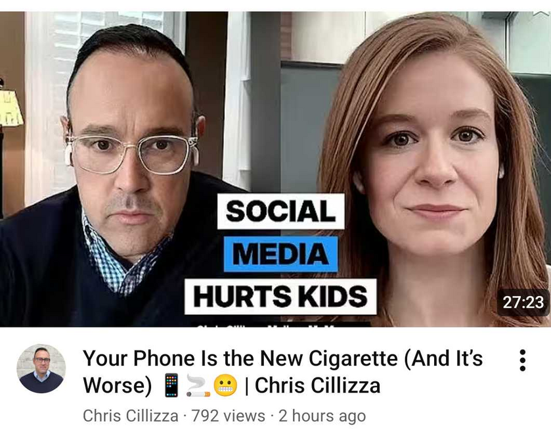This screenshot has width=551, height=436.
Task: Click the cropped caption bar under HURTS KIDS
Action: [280, 325]
